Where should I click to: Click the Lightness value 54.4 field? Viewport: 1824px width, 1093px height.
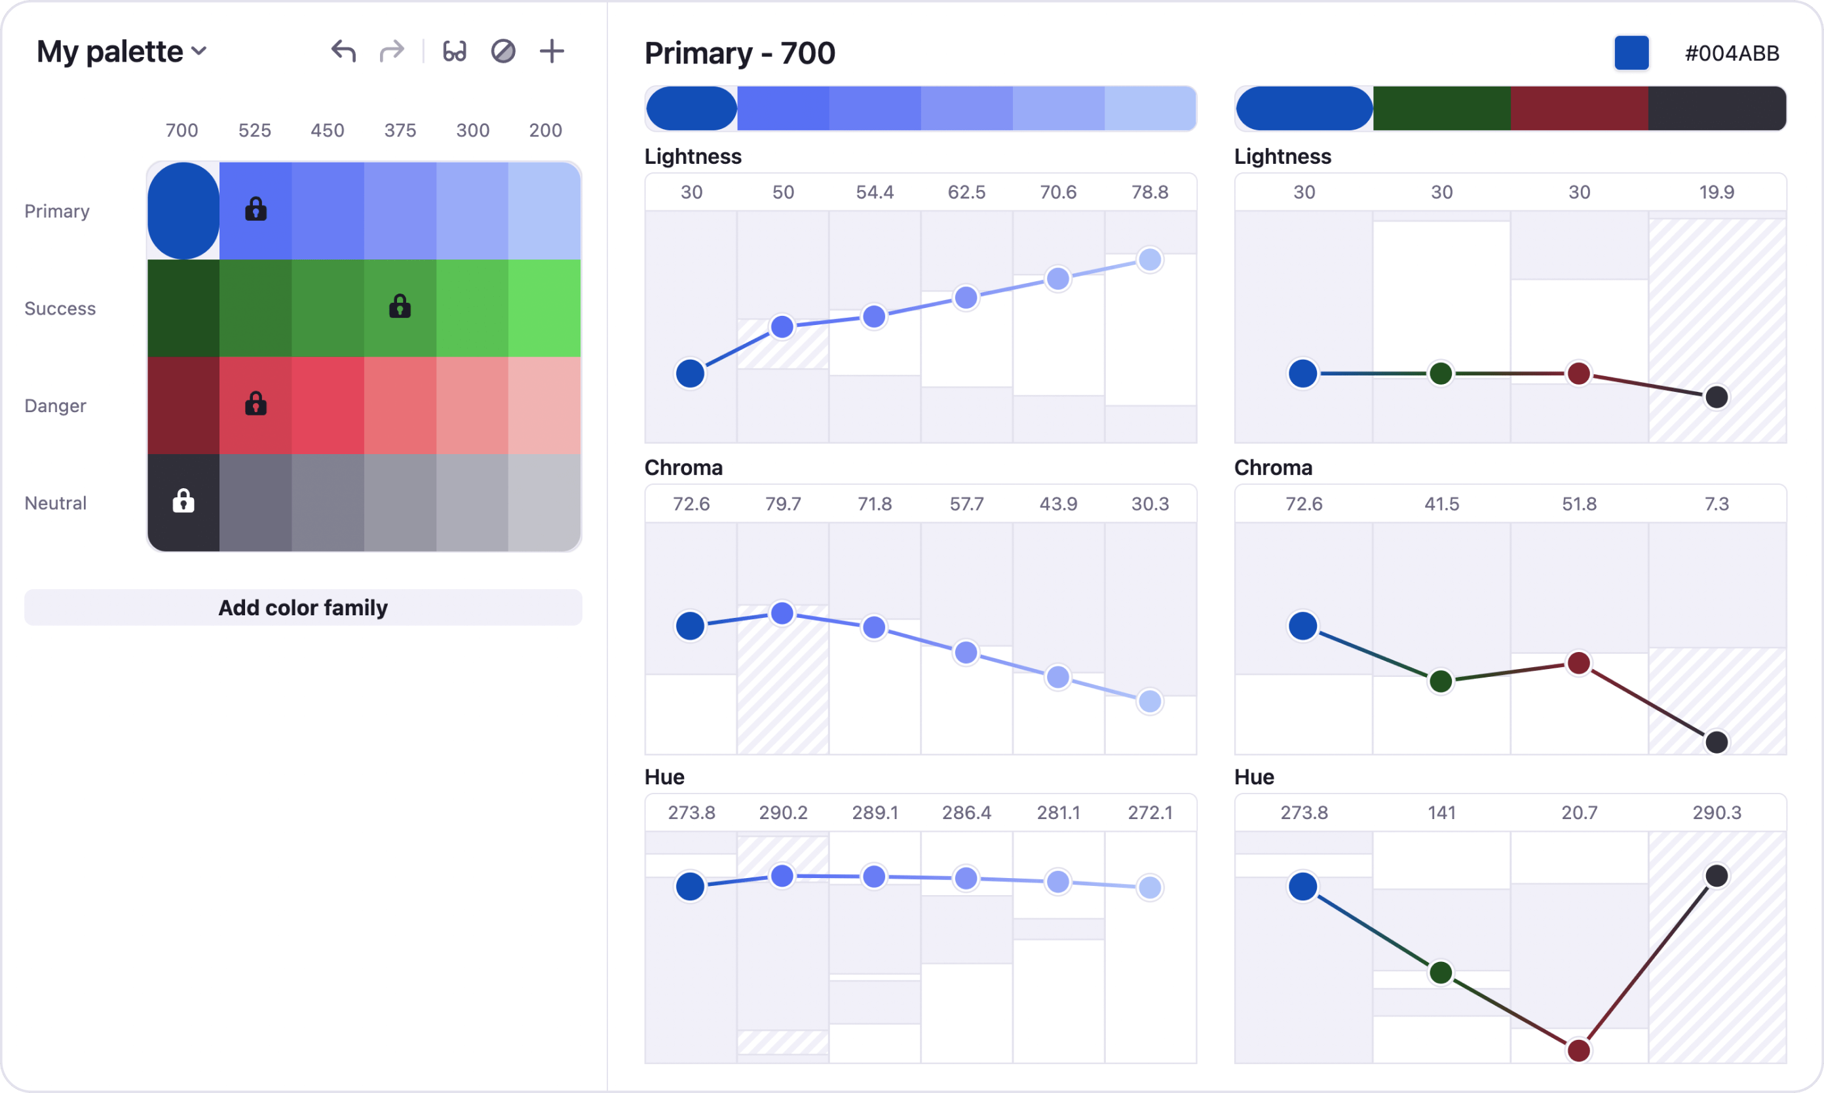click(875, 192)
